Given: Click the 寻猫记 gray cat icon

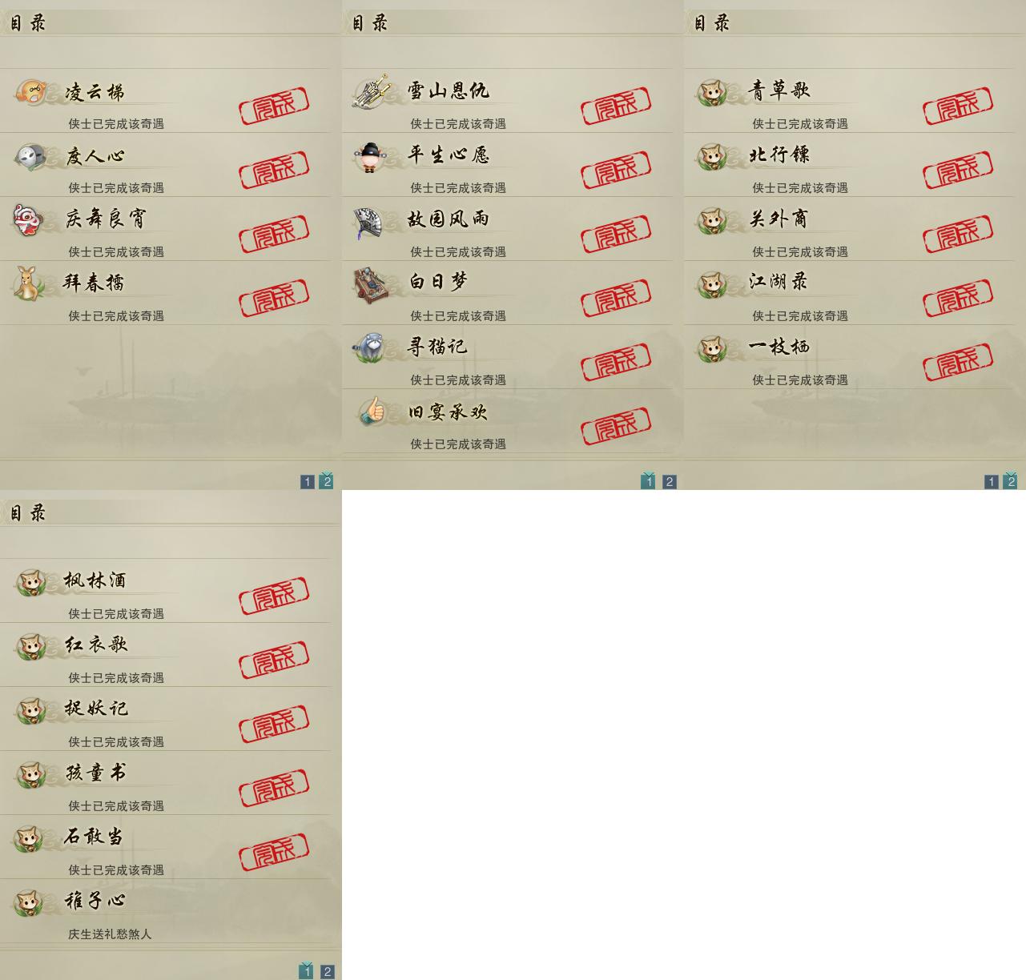Looking at the screenshot, I should (370, 347).
